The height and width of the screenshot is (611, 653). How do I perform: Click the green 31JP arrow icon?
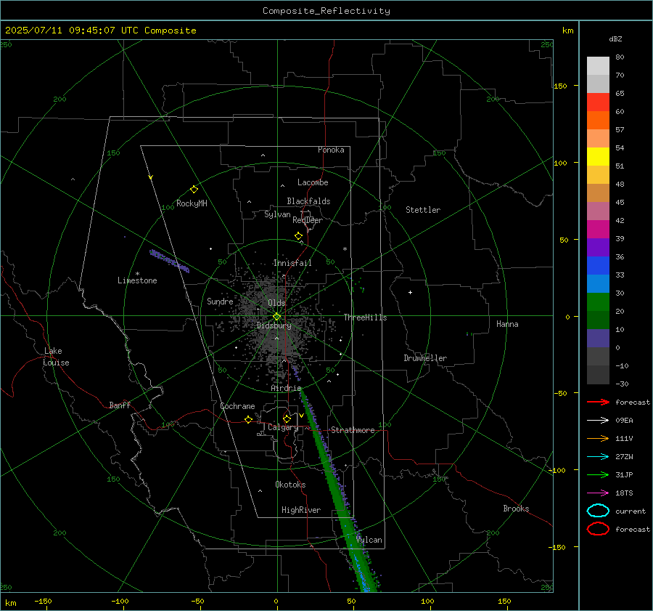pyautogui.click(x=598, y=474)
